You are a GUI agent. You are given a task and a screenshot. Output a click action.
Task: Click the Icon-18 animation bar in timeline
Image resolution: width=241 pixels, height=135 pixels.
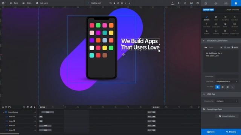click(41, 121)
